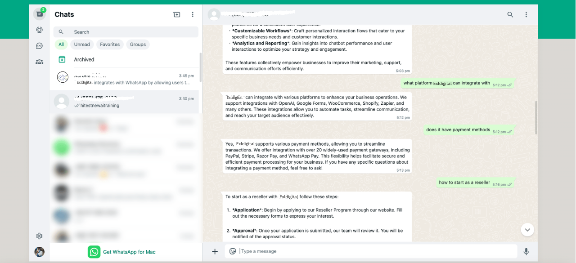Click the Archived box icon
The height and width of the screenshot is (263, 576).
pos(62,59)
